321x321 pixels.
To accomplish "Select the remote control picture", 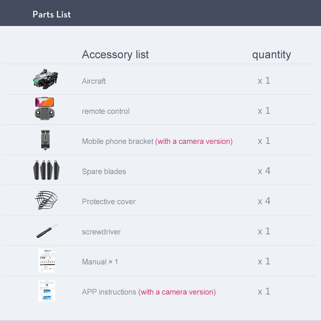I will pos(45,108).
